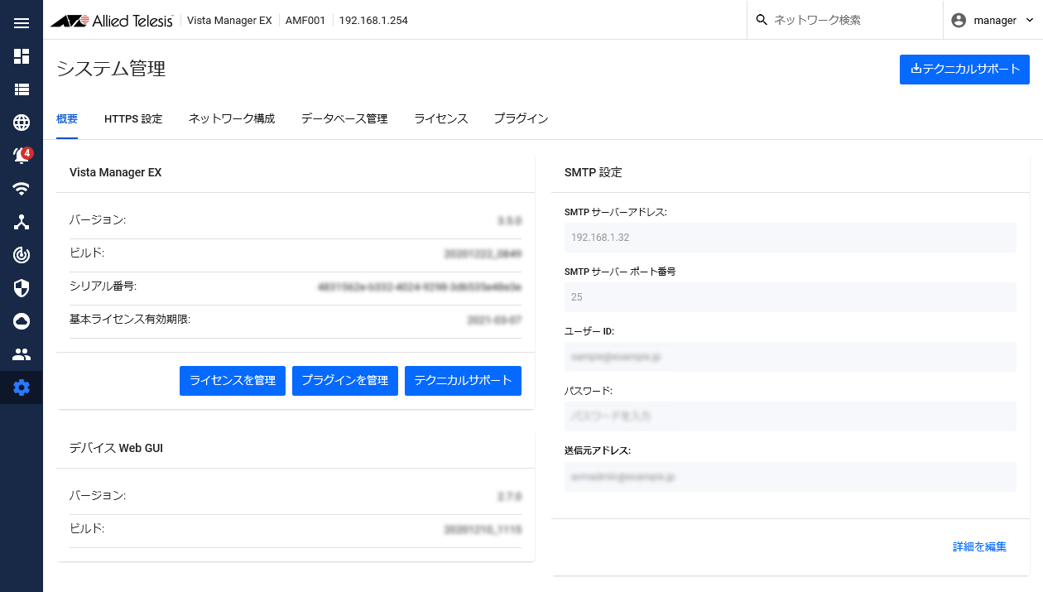Open the SD-WAN spiral icon in the sidebar
Viewport: 1043px width, 592px height.
pos(22,254)
